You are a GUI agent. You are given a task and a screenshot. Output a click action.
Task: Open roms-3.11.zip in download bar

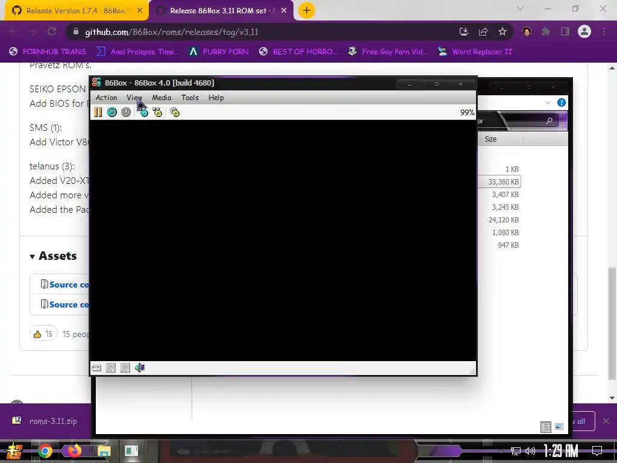[45, 421]
